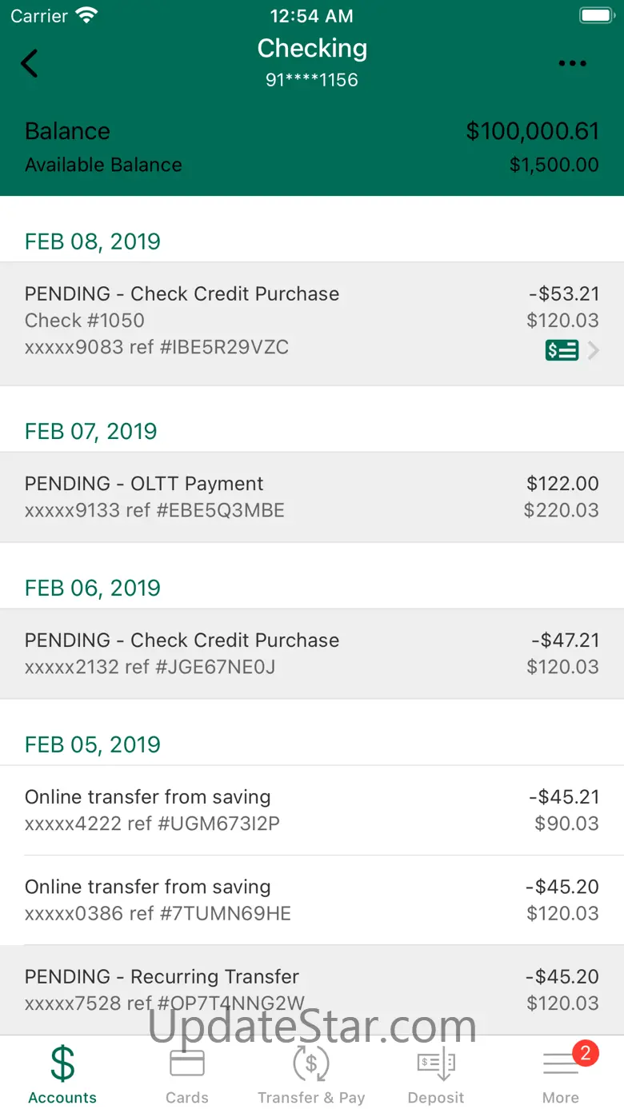This screenshot has width=624, height=1109.
Task: Open Online transfer ref #UGM673I2P
Action: 312,811
